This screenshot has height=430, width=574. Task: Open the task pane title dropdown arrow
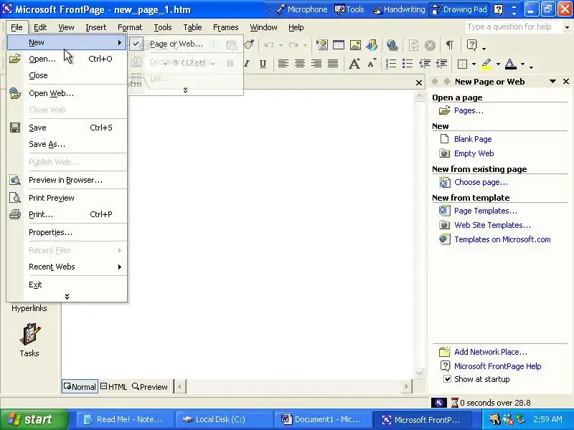click(x=552, y=82)
